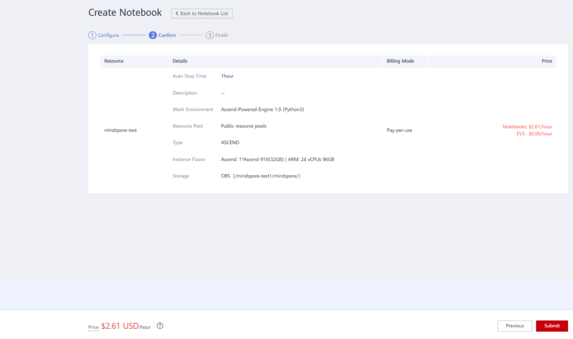Click the Resource Pool label
The height and width of the screenshot is (339, 573).
pos(187,126)
